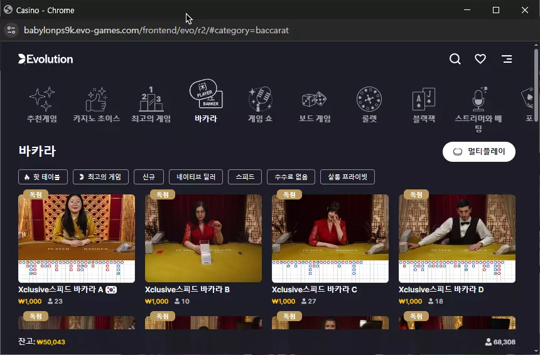Click the road map scoreboard of 바카라 C
The width and height of the screenshot is (540, 355).
pyautogui.click(x=330, y=272)
